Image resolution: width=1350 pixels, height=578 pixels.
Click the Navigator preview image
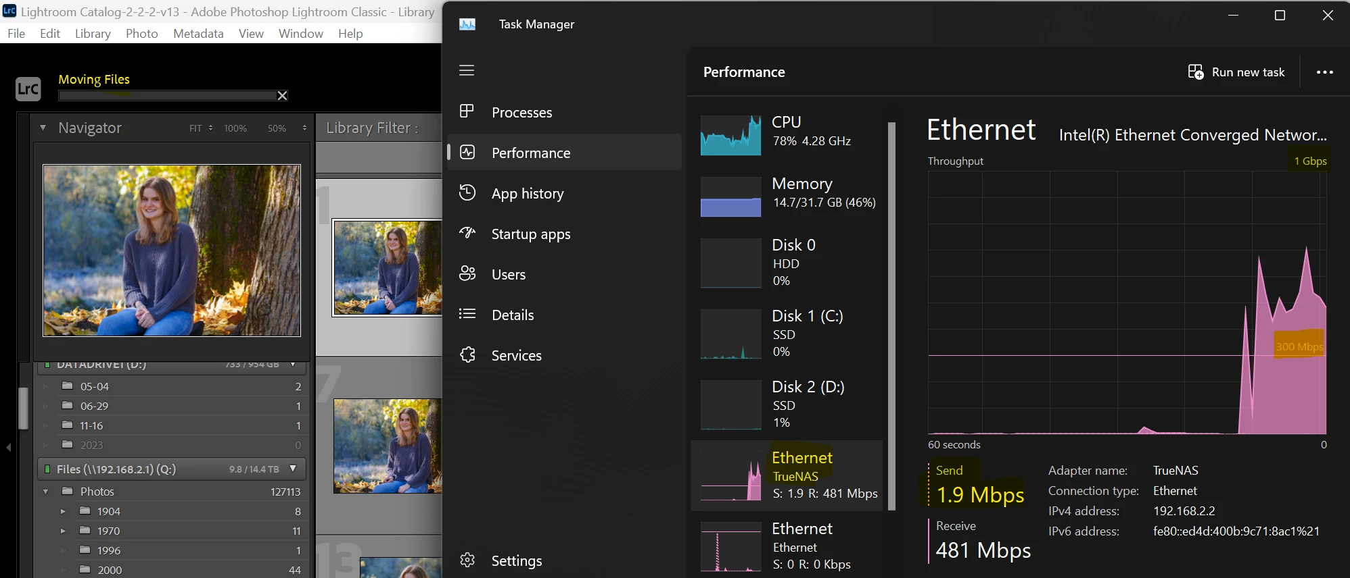(172, 251)
